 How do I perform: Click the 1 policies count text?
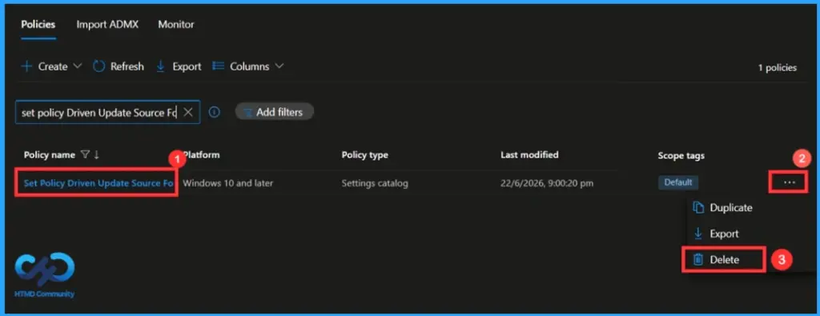point(778,68)
